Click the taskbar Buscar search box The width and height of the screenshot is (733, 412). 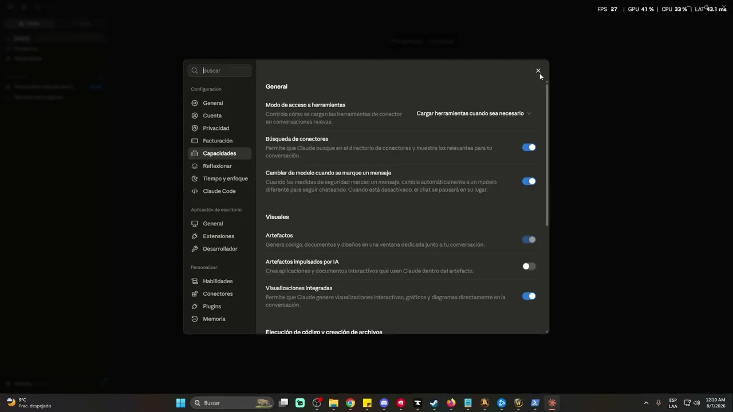pyautogui.click(x=232, y=403)
